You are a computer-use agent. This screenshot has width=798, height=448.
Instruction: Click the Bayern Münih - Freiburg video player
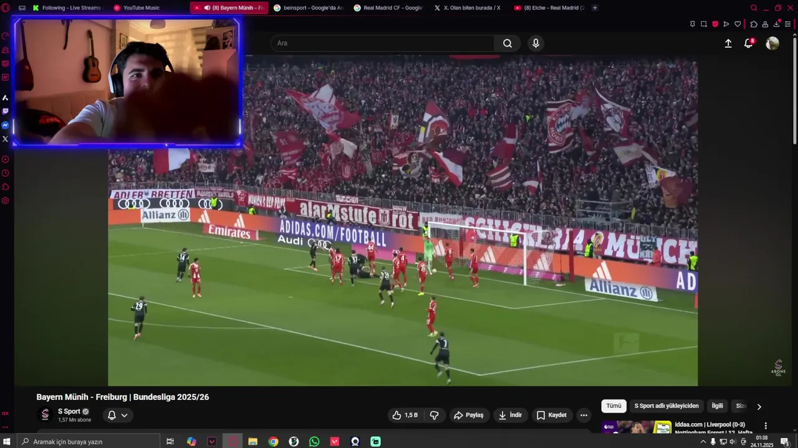click(403, 221)
